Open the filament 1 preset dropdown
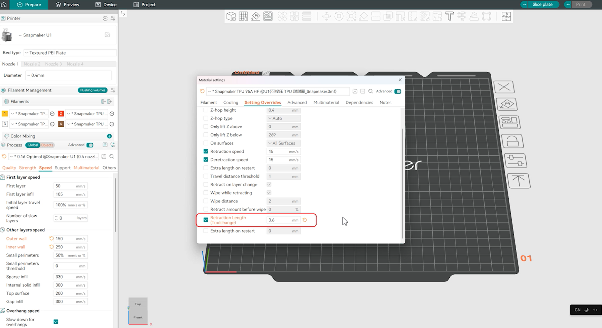 [x=29, y=114]
